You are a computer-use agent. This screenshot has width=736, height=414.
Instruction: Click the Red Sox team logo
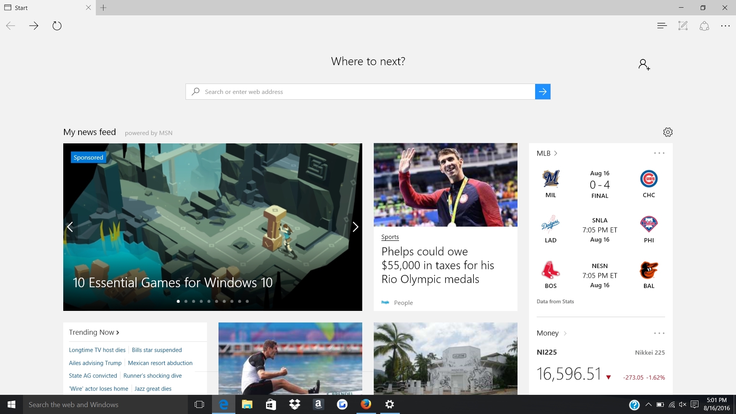[x=550, y=270]
